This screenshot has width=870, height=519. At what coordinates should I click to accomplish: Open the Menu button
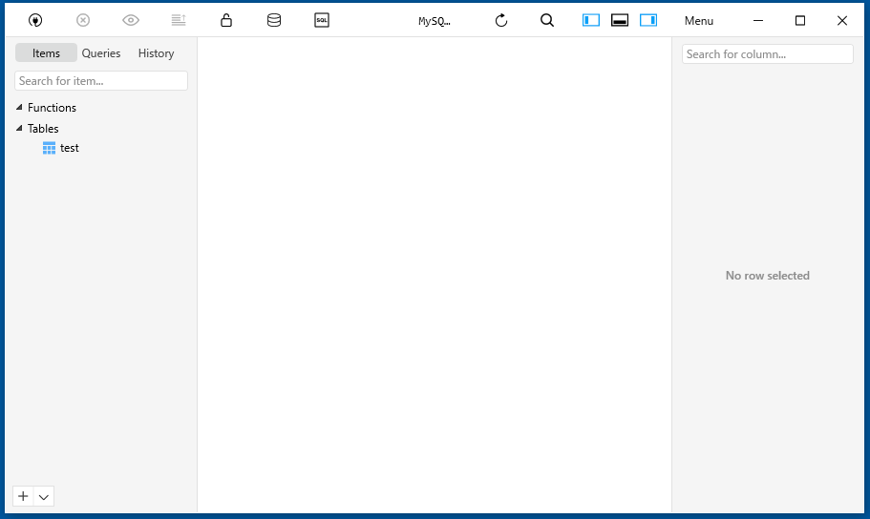699,21
